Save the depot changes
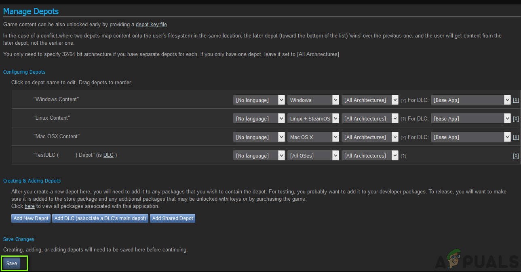Screen dimensions: 521x272 [12, 263]
